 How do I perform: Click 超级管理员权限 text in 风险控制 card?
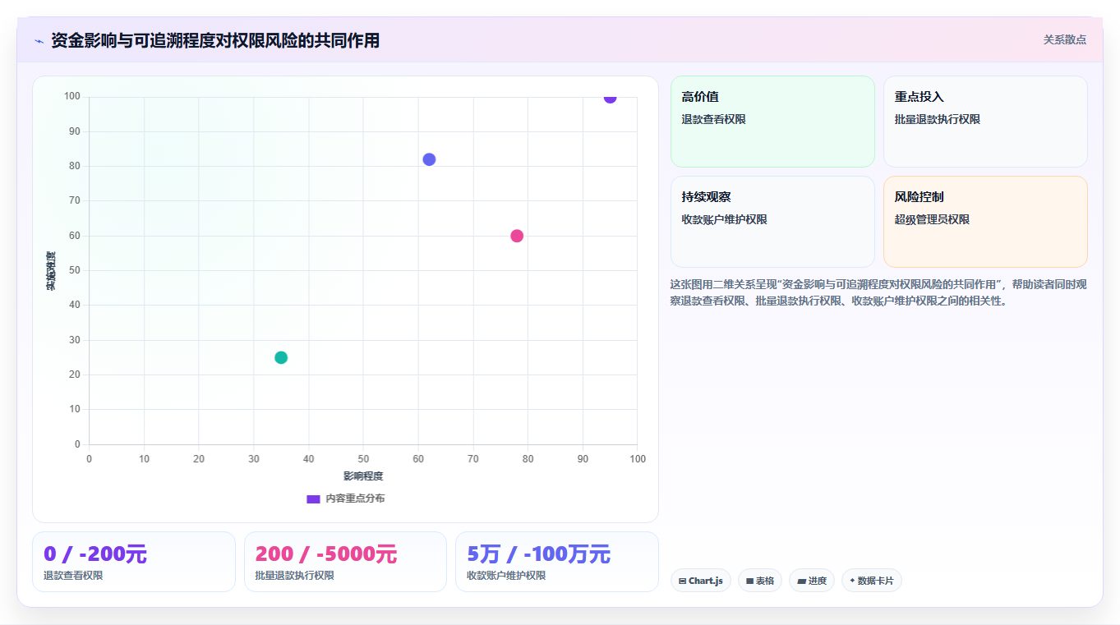(932, 219)
